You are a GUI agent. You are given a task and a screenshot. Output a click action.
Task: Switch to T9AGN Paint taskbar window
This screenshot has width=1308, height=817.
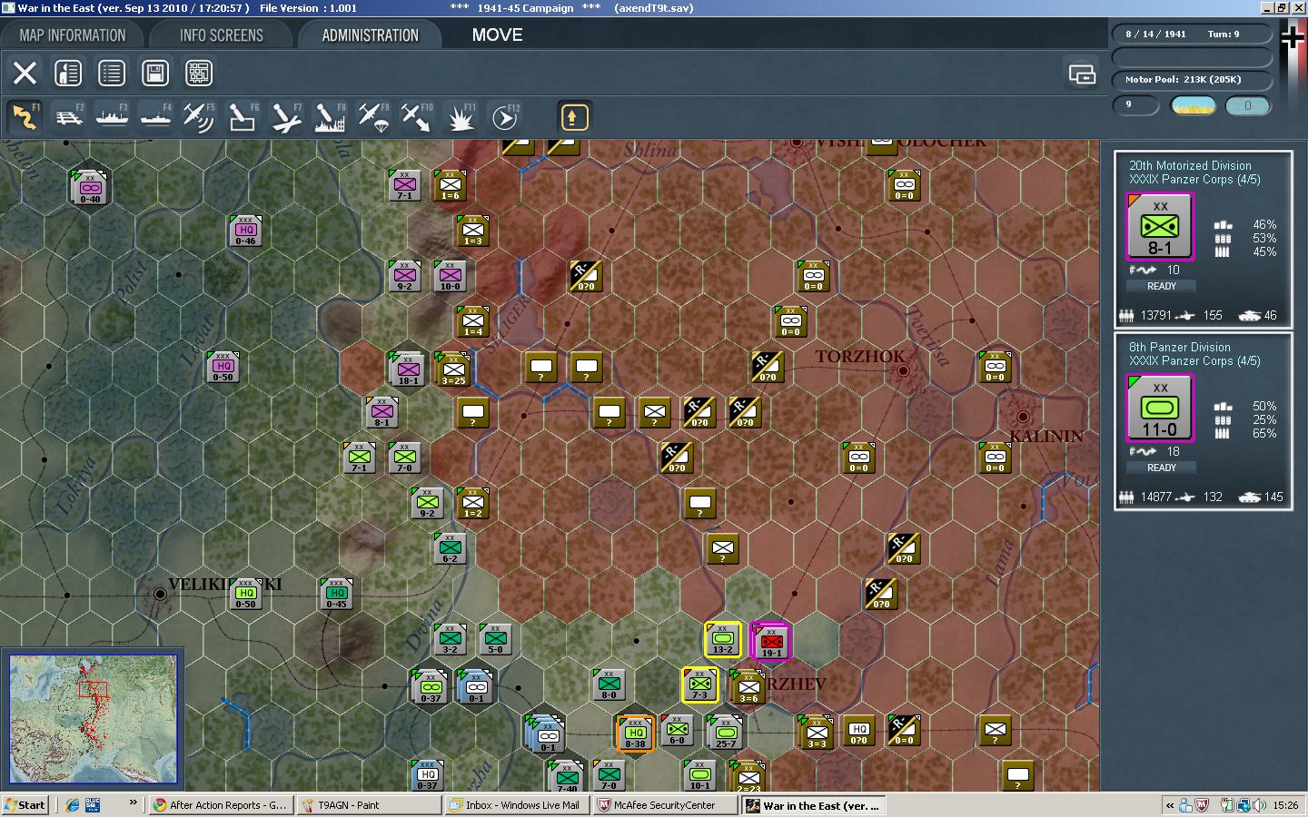pos(368,805)
